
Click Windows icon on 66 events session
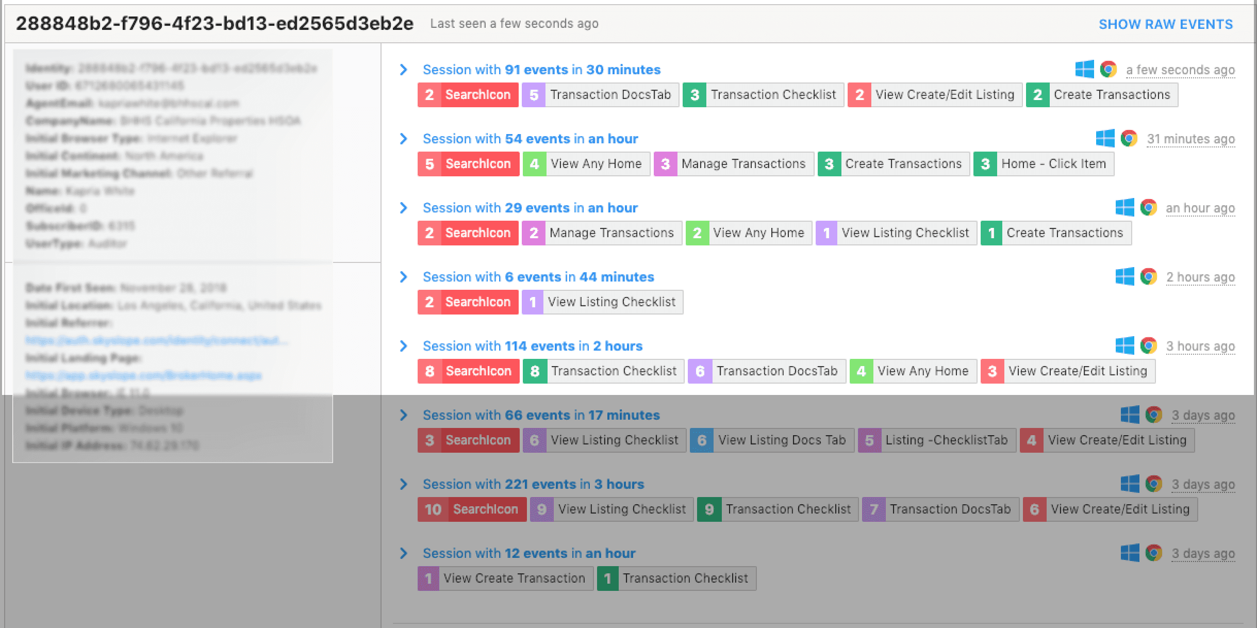pos(1130,415)
